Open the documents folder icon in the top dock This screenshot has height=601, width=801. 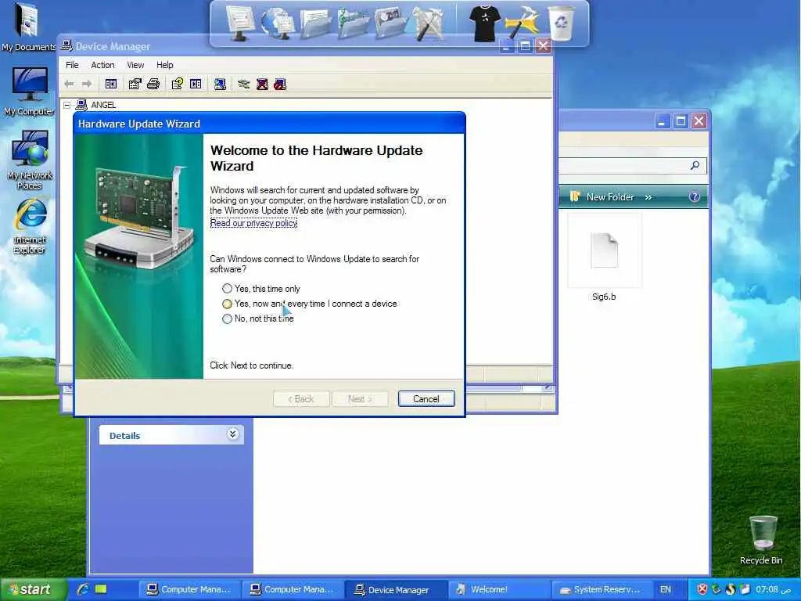[315, 23]
